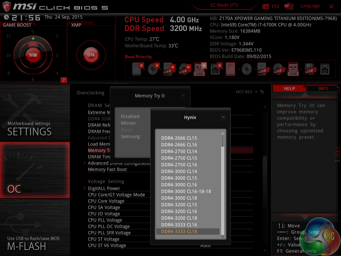Select the DDR4-3200 CL16 preset

pyautogui.click(x=188, y=211)
